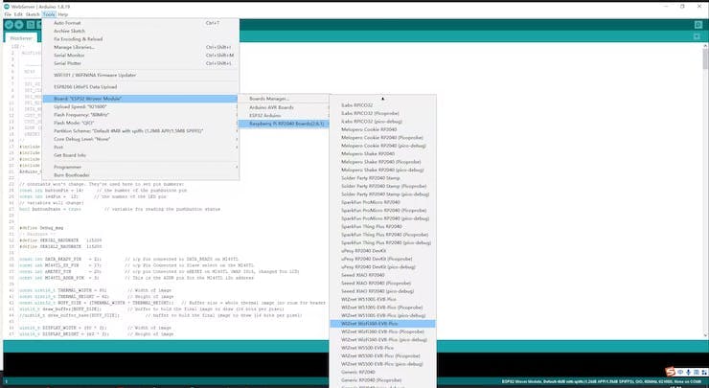Image resolution: width=709 pixels, height=388 pixels.
Task: Click the editor vertical scrollbar thumb
Action: (705, 59)
